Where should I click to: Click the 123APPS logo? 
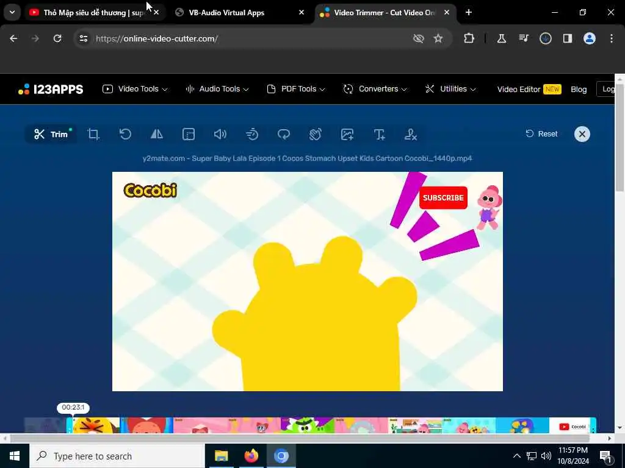pyautogui.click(x=51, y=89)
